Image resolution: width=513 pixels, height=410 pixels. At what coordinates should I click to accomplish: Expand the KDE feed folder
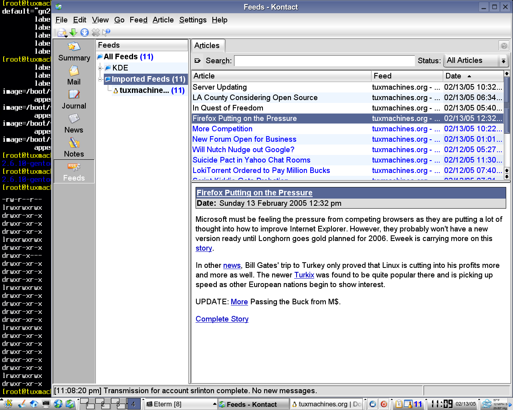tap(100, 68)
